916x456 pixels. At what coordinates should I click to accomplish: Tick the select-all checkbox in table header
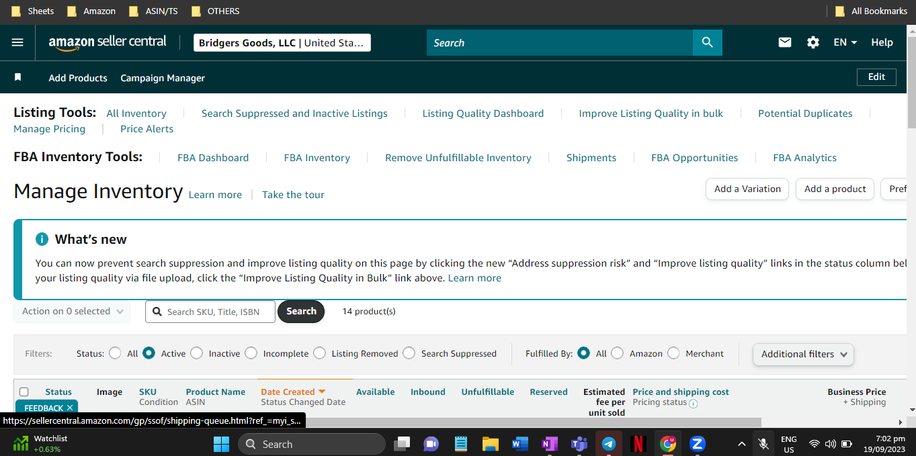24,392
